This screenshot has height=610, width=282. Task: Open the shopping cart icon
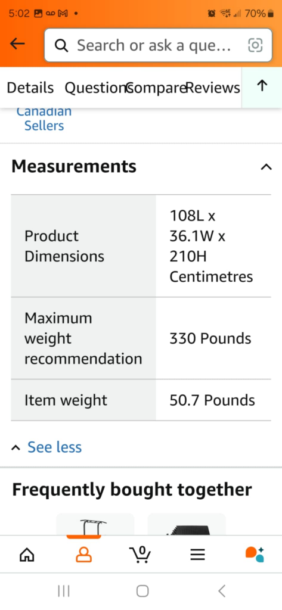coord(140,554)
